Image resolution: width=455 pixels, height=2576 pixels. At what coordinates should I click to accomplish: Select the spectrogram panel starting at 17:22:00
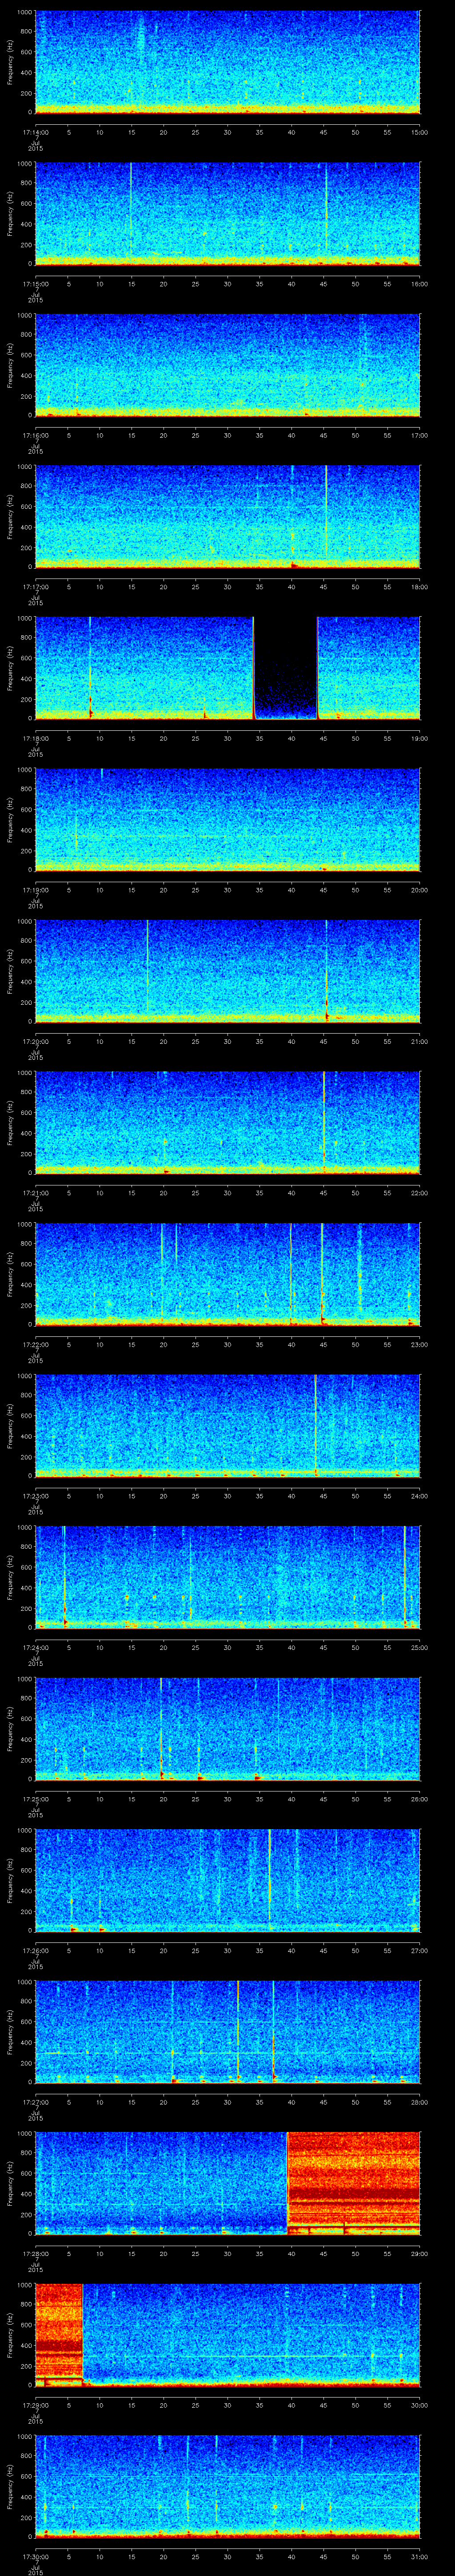228,1274
